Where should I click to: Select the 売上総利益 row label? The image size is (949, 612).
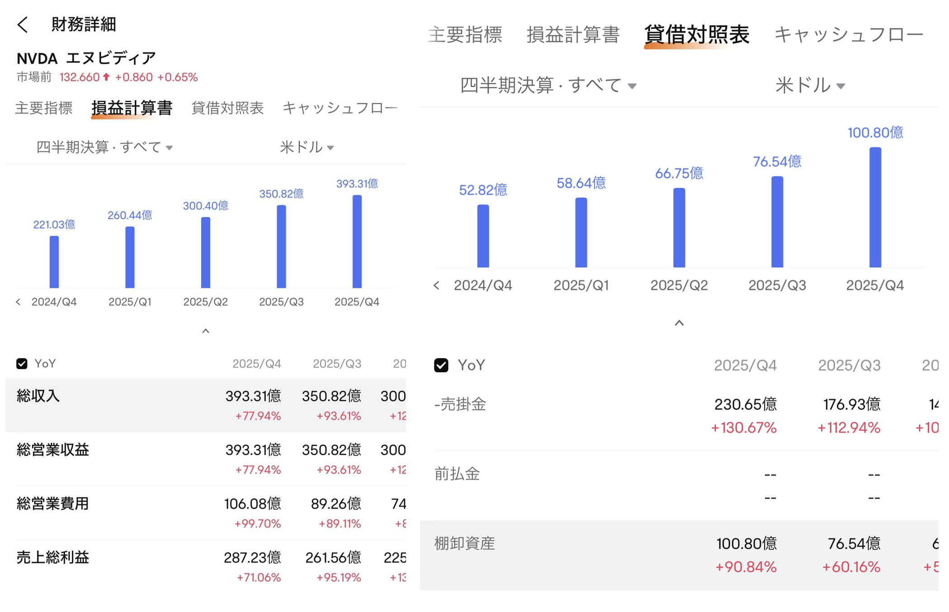click(x=53, y=557)
